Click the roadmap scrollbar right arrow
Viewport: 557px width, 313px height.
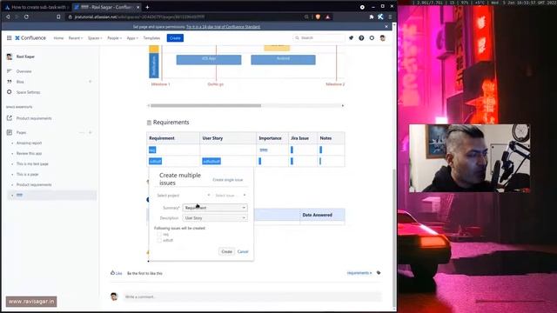[x=342, y=105]
